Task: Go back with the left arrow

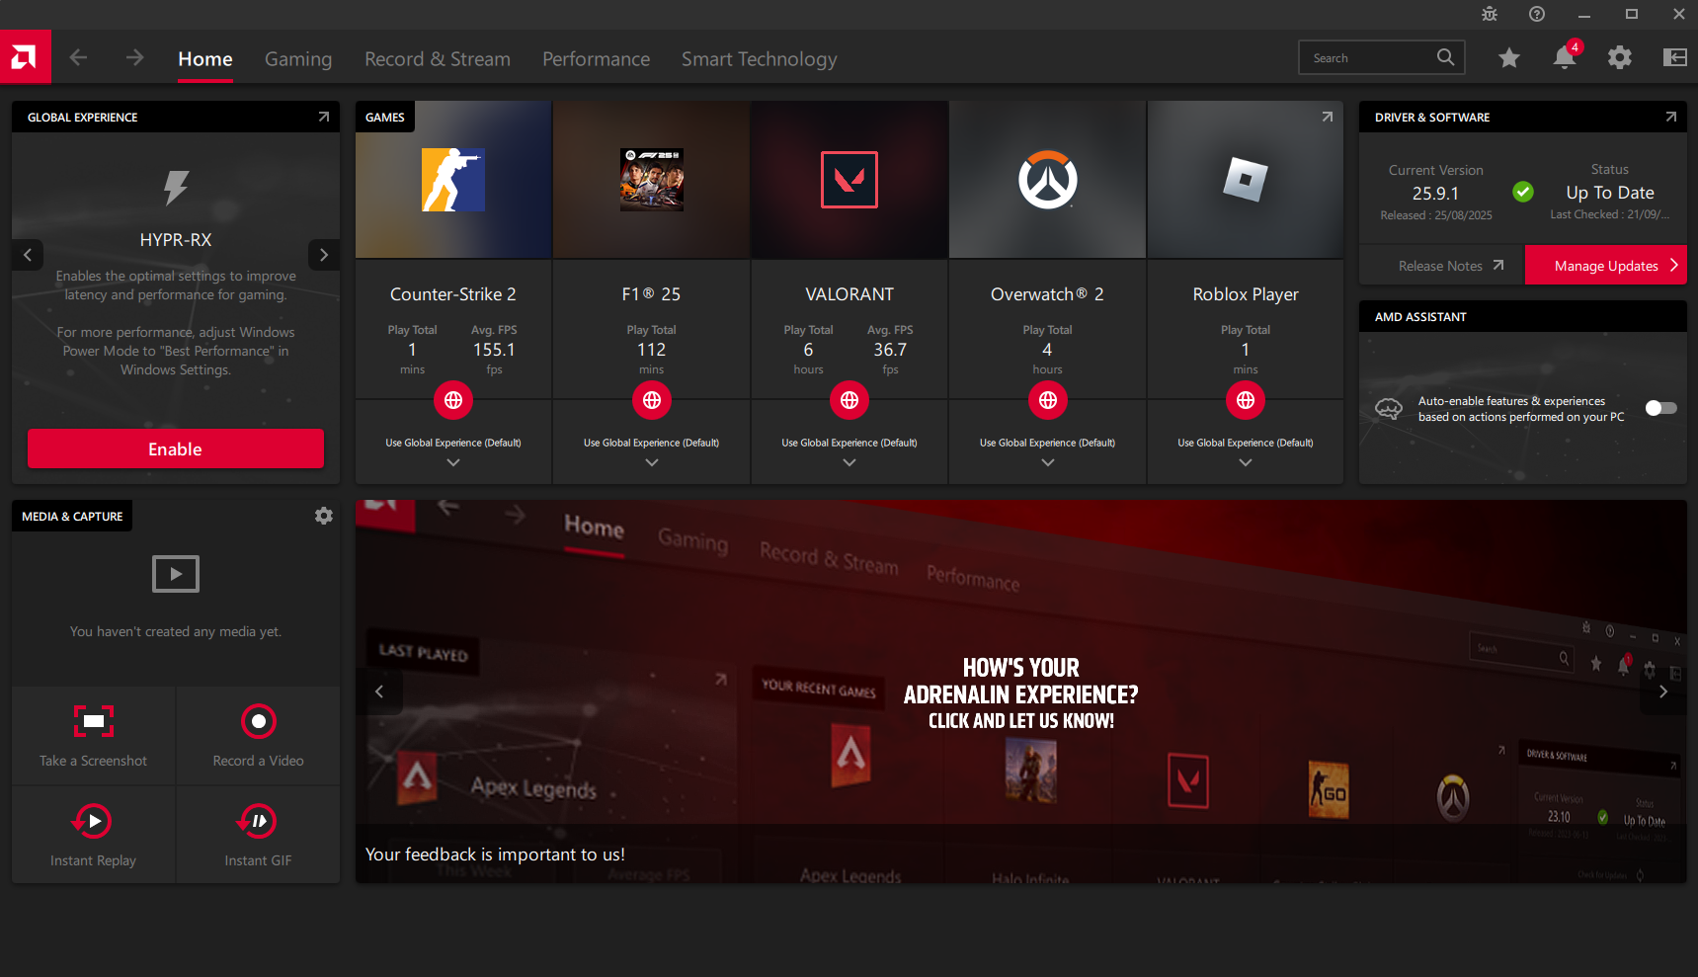Action: click(x=79, y=58)
